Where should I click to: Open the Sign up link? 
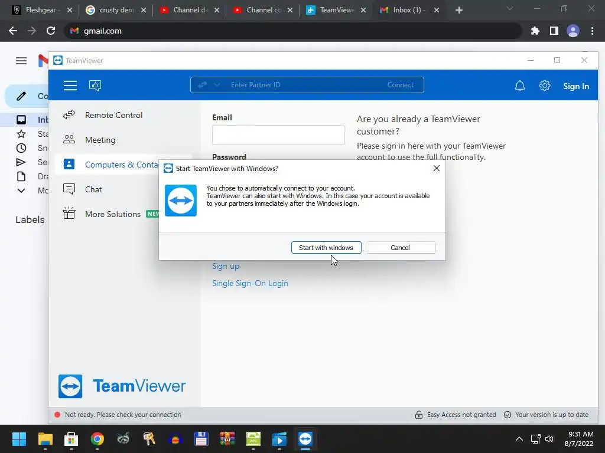pos(226,266)
